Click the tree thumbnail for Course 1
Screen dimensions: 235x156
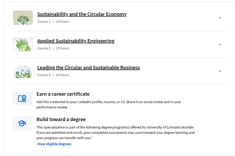tap(23, 17)
